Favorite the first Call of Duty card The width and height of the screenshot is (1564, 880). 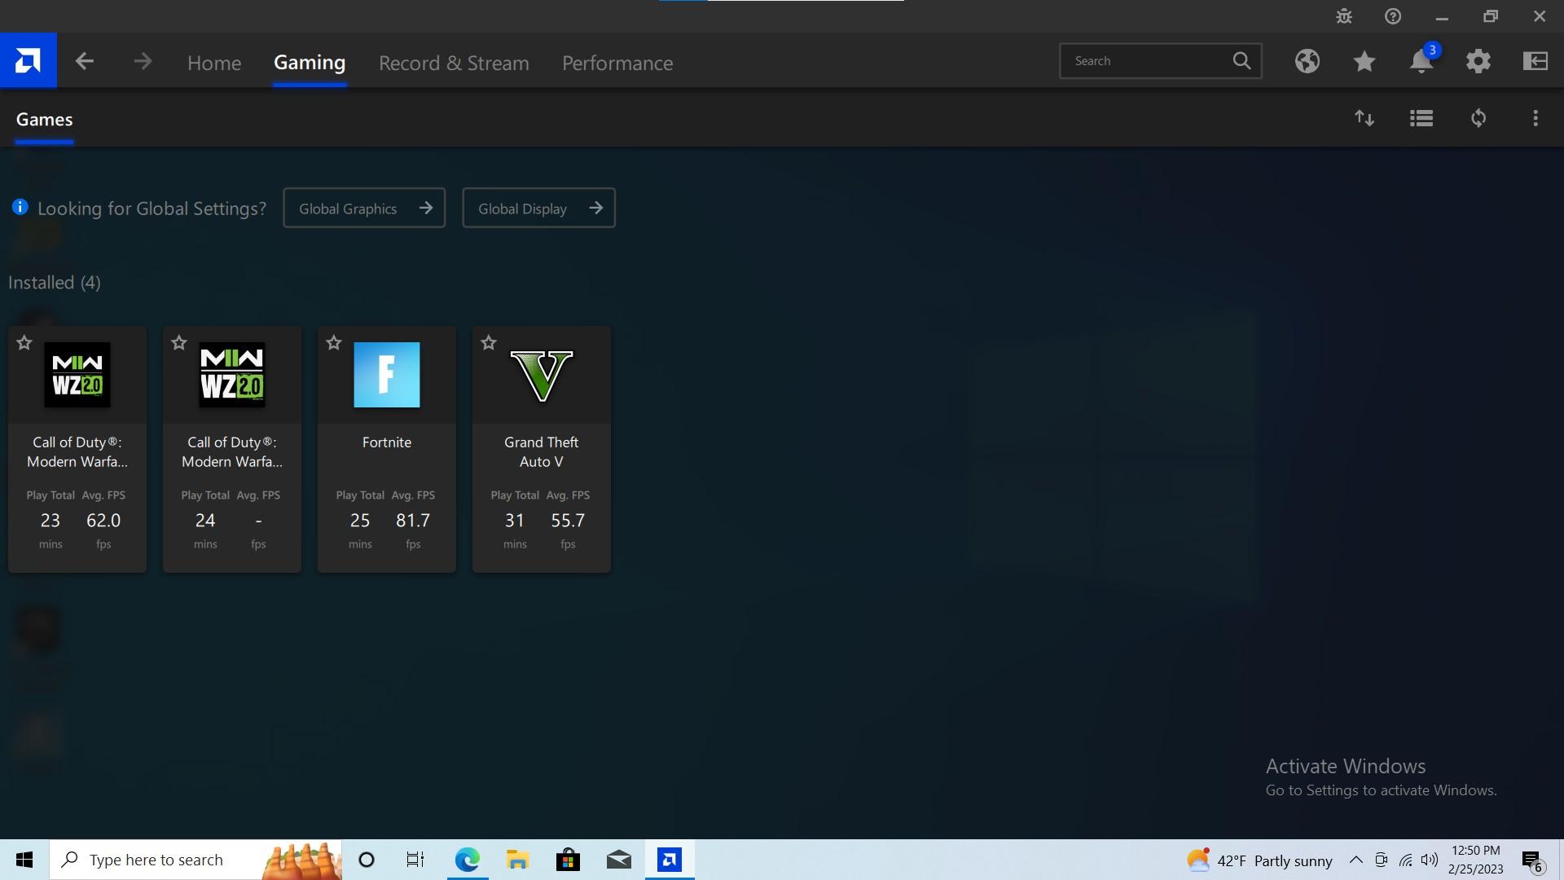(x=24, y=343)
